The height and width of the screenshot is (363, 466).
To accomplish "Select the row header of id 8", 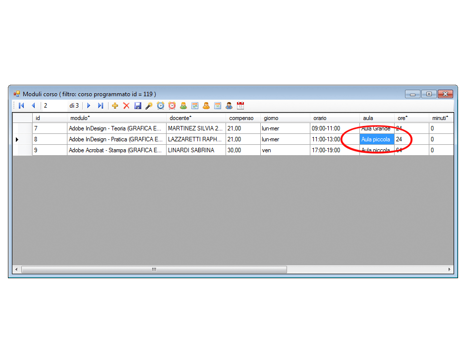I will (22, 139).
